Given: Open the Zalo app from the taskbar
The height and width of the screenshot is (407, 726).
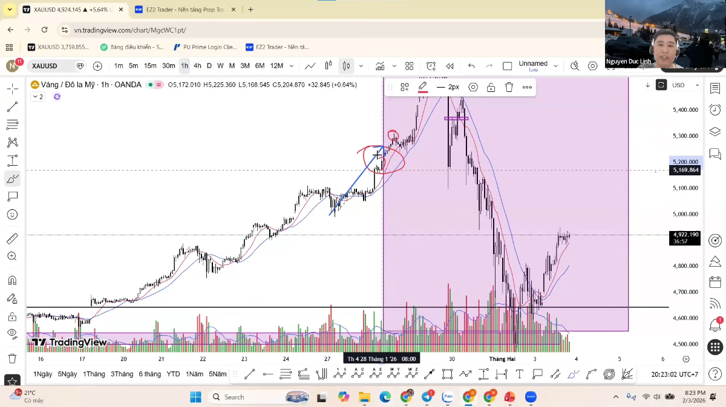Looking at the screenshot, I should 448,397.
